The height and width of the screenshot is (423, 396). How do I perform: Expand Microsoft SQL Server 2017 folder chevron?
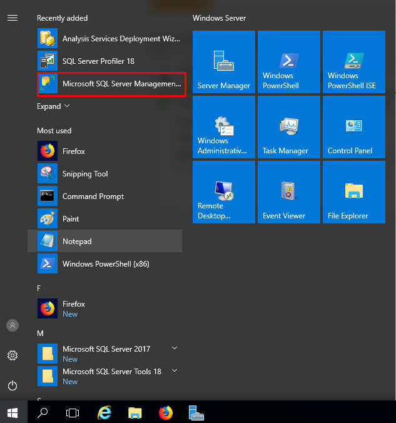tap(175, 348)
